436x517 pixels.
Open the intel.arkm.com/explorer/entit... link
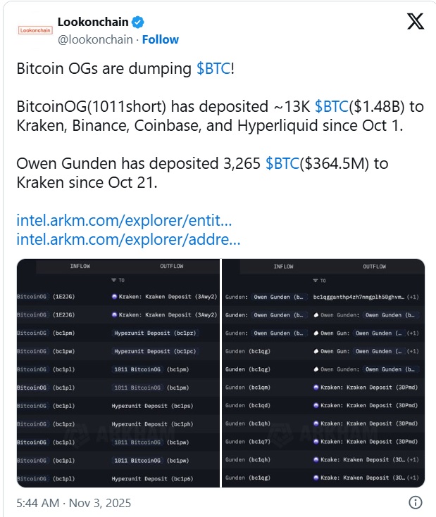[123, 220]
